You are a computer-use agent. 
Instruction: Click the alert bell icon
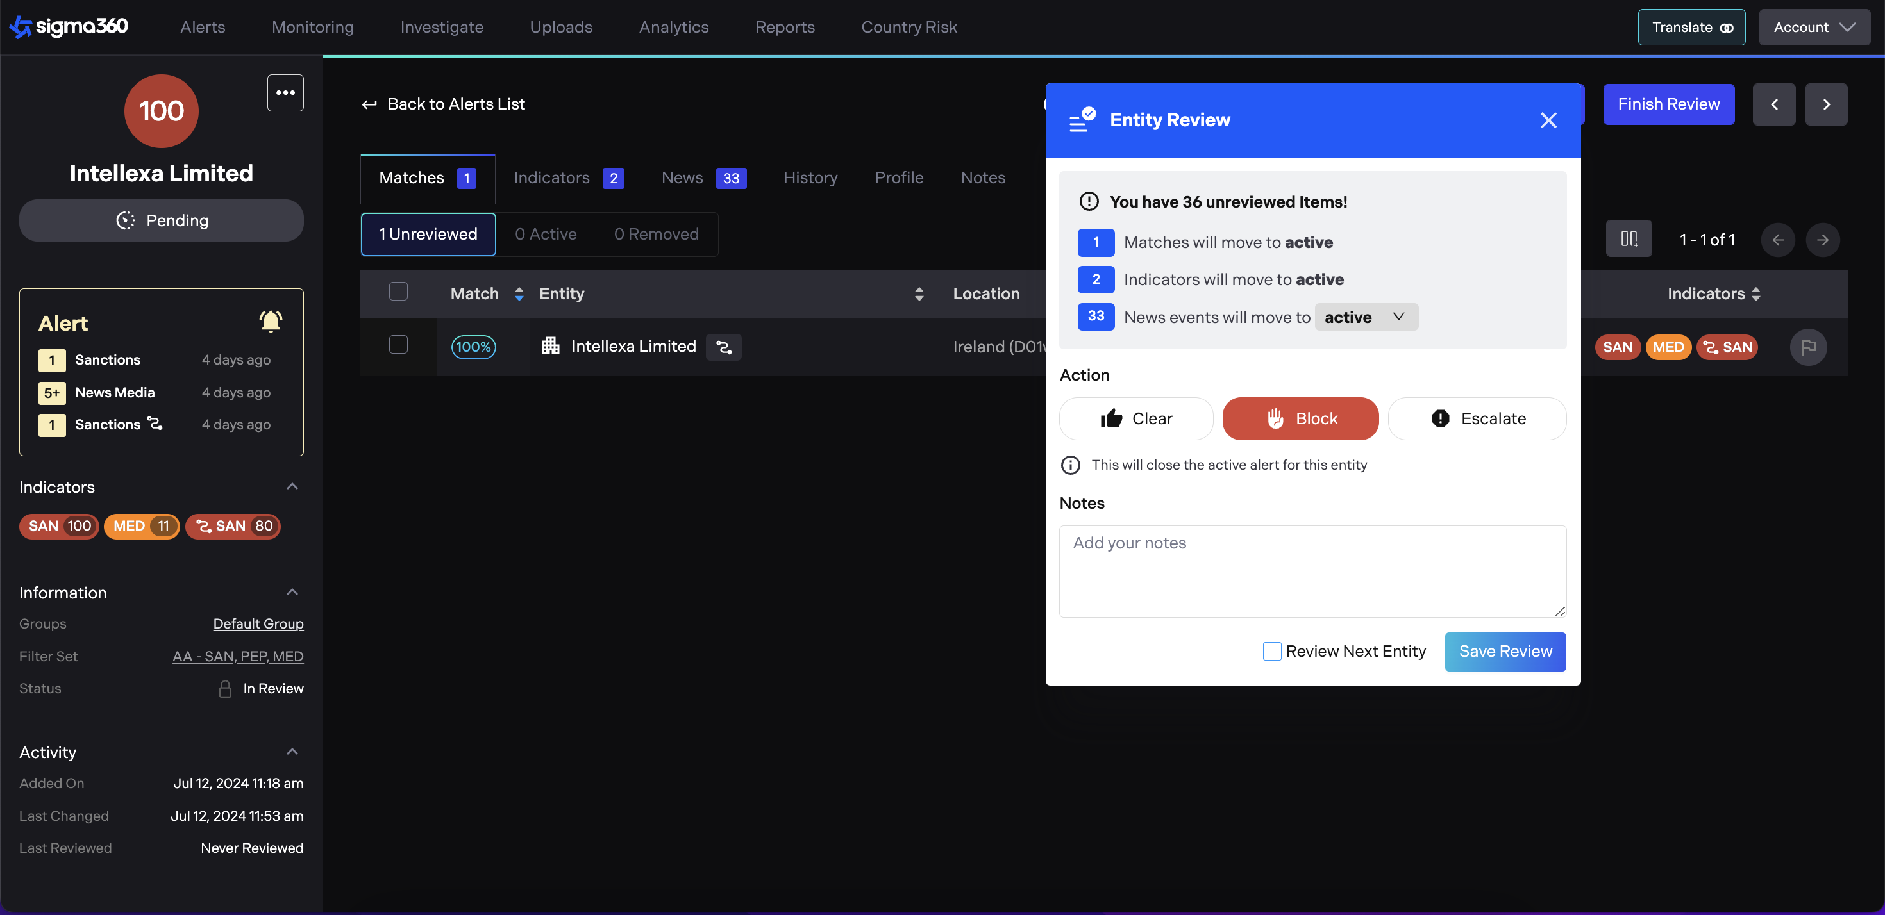[270, 322]
